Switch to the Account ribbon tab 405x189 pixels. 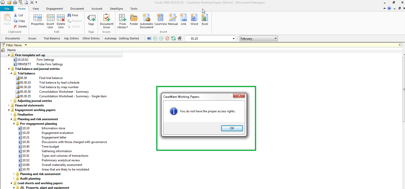97,9
